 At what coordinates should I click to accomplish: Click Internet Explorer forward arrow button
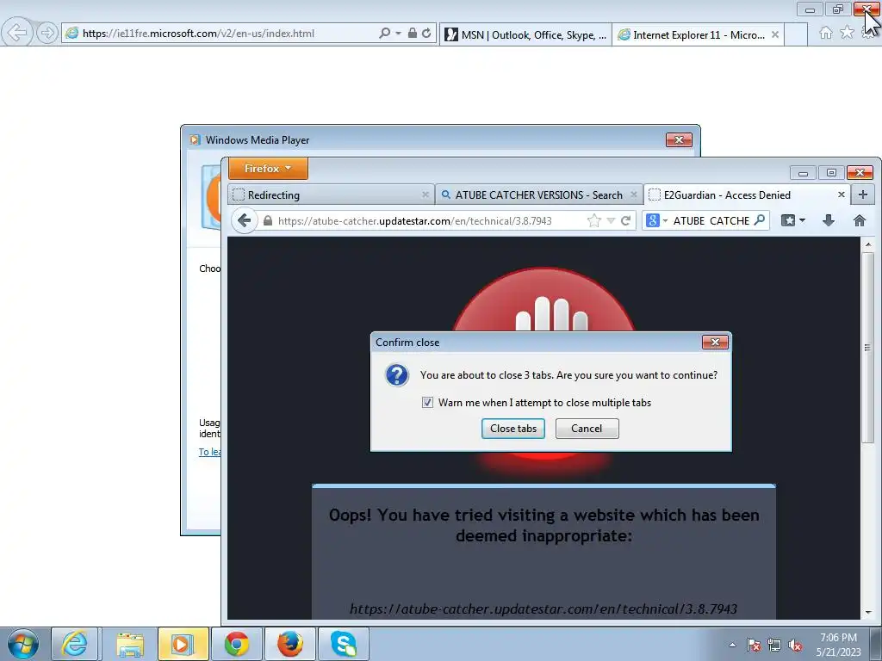pyautogui.click(x=47, y=33)
